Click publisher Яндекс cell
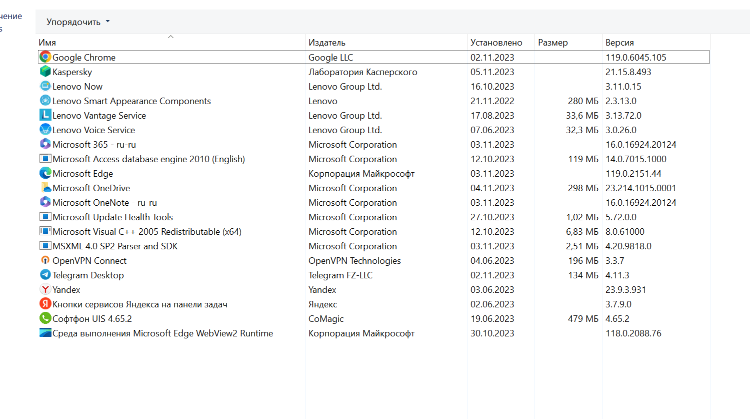Image resolution: width=750 pixels, height=419 pixels. click(x=322, y=304)
